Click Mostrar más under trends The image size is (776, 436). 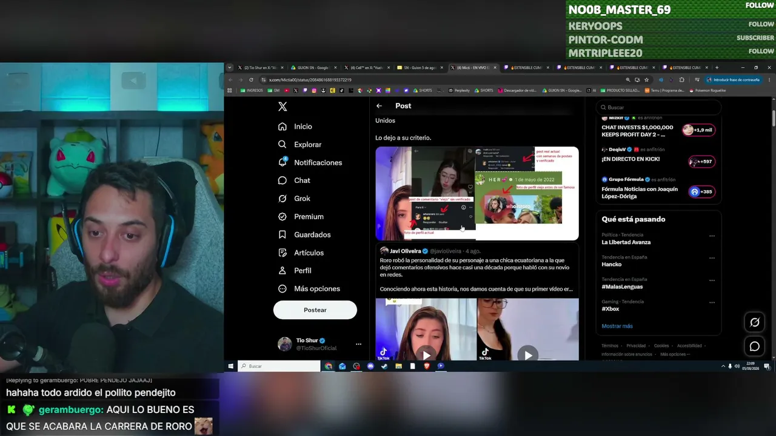click(617, 326)
